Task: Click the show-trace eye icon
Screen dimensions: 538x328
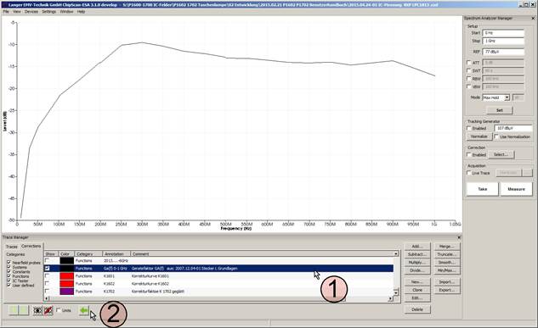Action: (37, 310)
